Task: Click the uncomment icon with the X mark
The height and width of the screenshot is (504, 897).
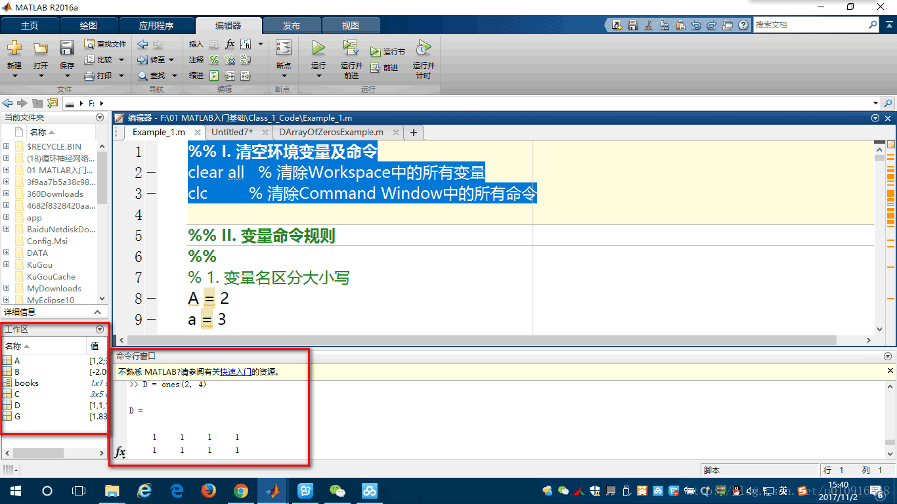Action: click(x=230, y=60)
